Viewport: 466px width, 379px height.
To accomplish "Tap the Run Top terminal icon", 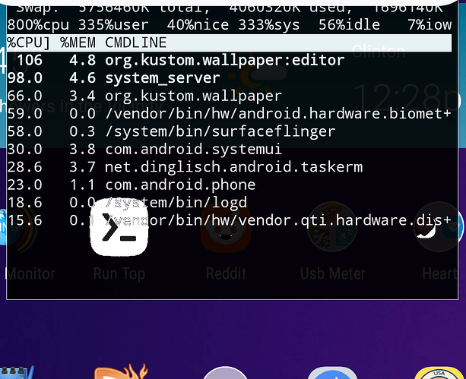I will point(119,228).
